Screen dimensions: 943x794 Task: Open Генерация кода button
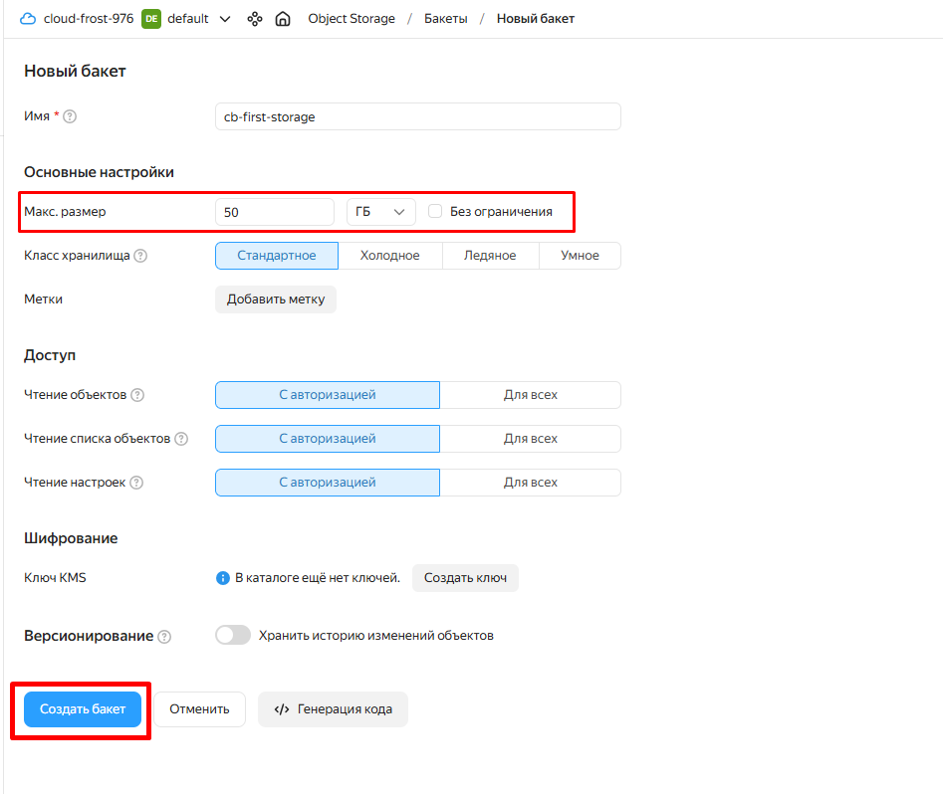(334, 709)
